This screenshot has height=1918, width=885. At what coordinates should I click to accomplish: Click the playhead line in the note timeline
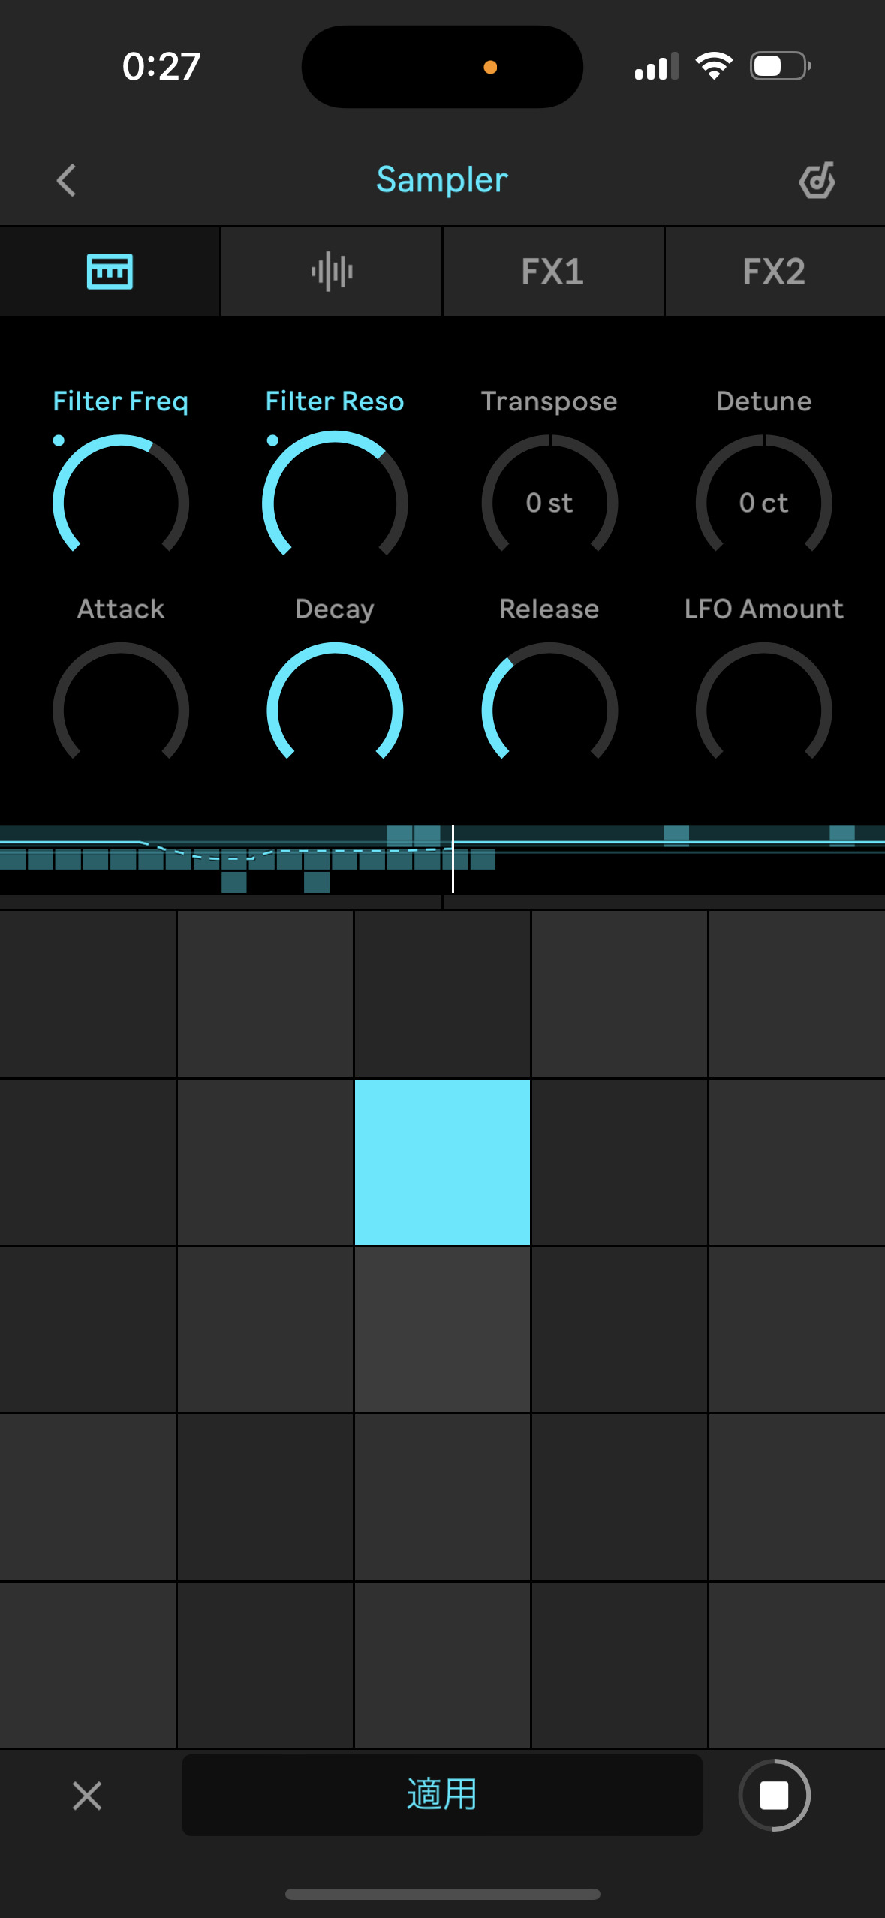(453, 858)
